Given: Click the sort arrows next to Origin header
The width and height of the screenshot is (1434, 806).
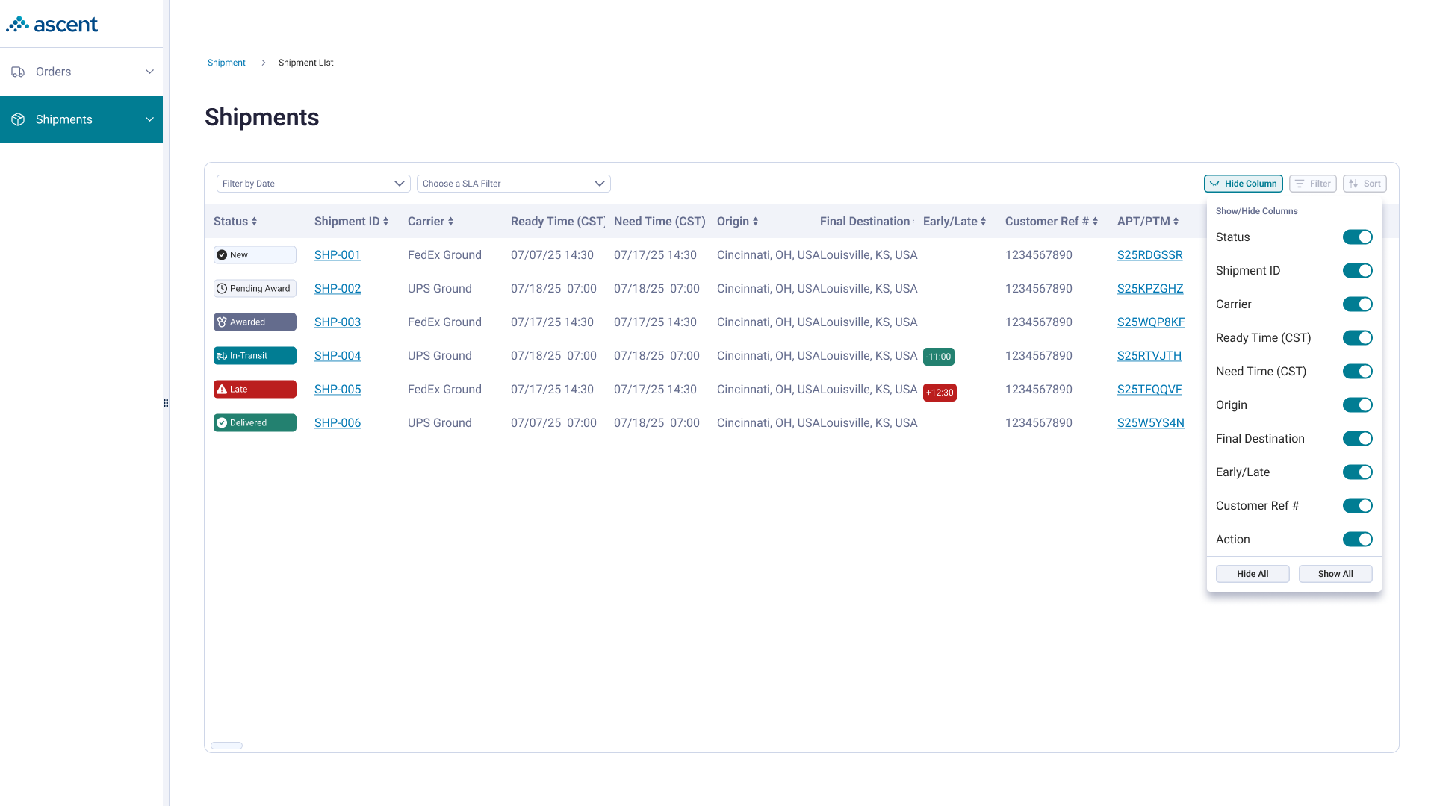Looking at the screenshot, I should point(755,222).
